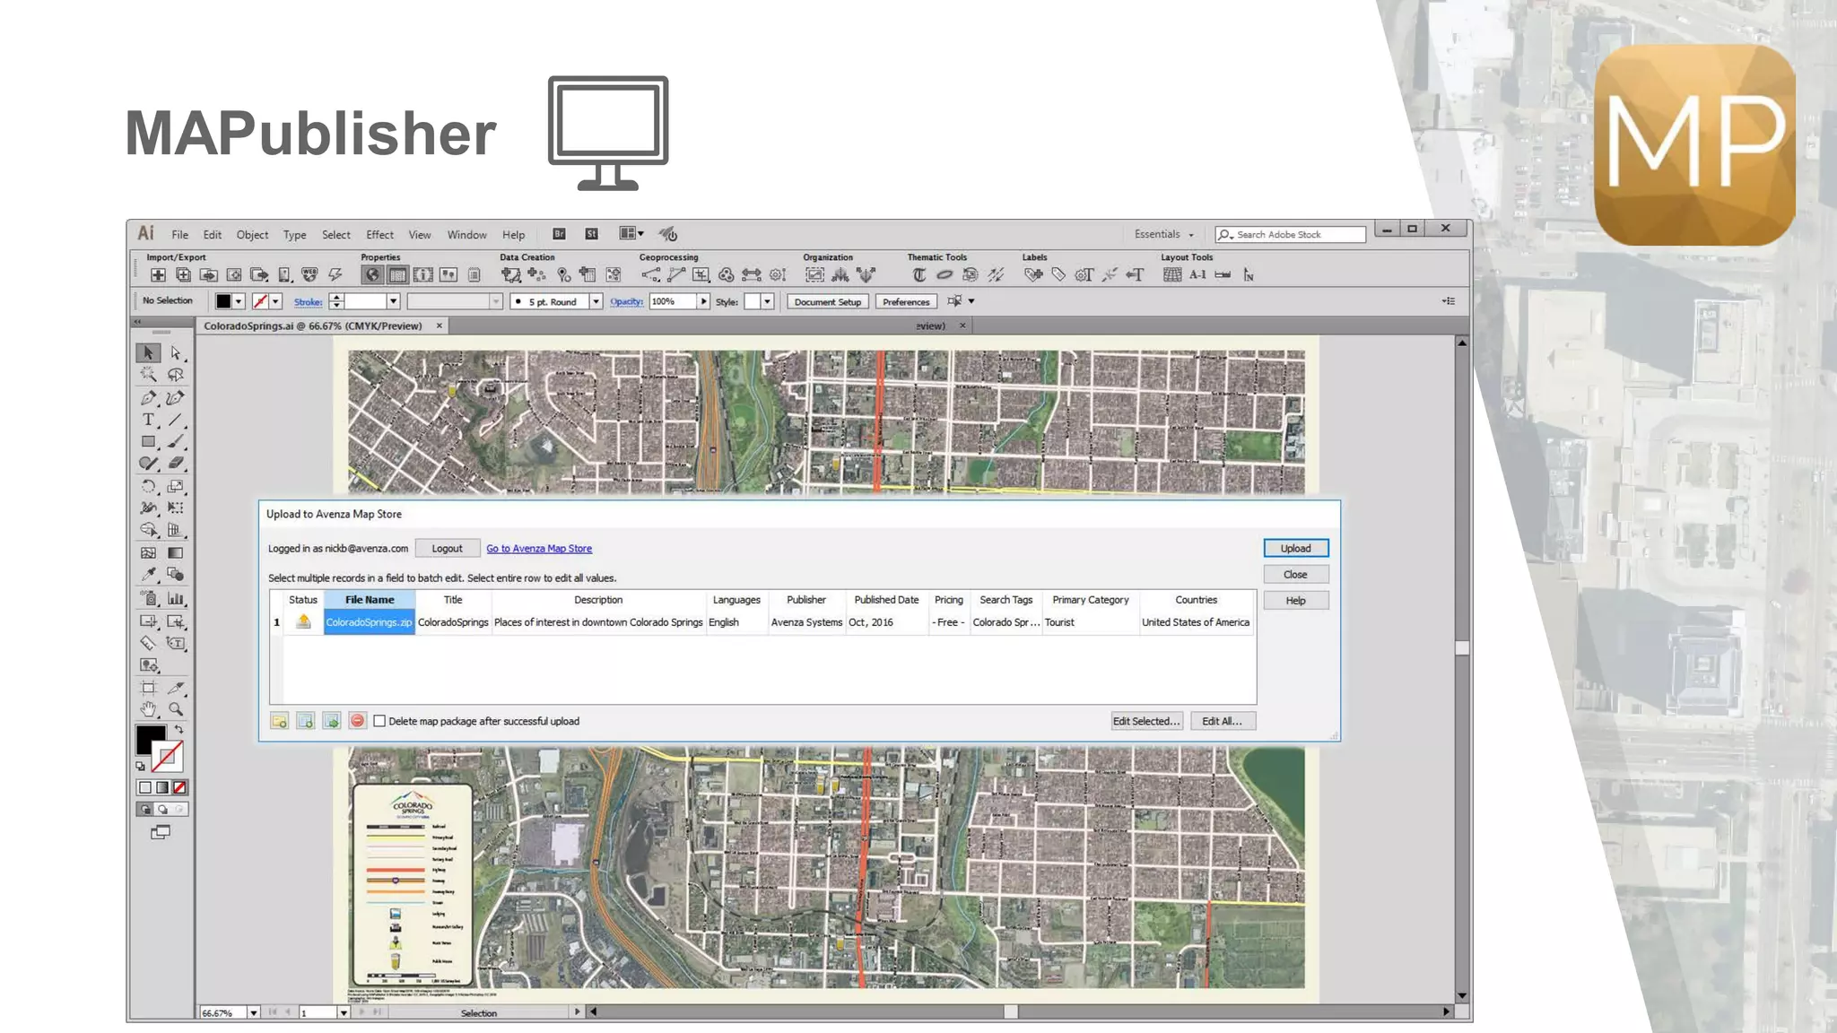
Task: Open the globe icon in Properties group
Action: click(372, 275)
